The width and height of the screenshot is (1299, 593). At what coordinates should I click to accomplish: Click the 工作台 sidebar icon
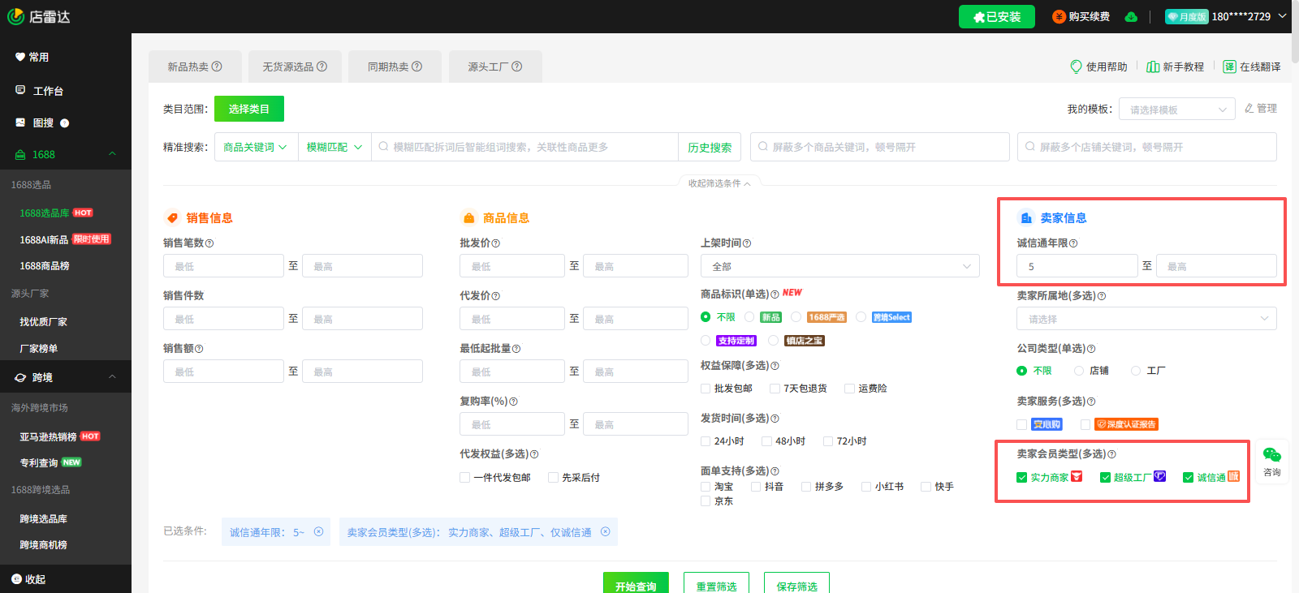[x=20, y=90]
